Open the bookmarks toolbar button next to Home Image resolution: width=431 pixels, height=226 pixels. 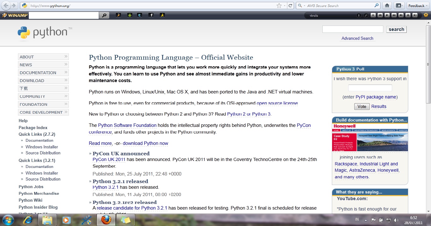pos(399,6)
